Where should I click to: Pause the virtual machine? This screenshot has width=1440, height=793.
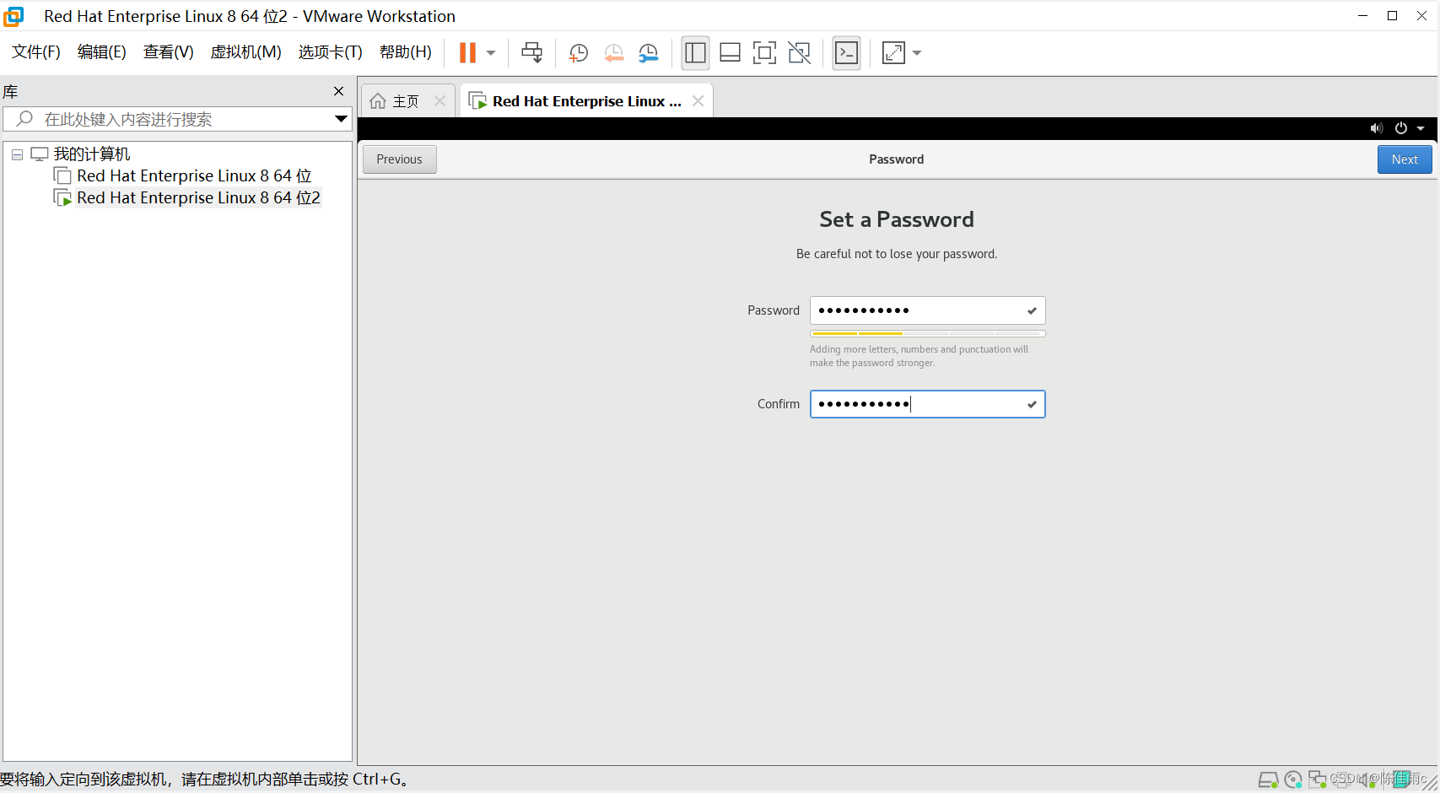467,52
